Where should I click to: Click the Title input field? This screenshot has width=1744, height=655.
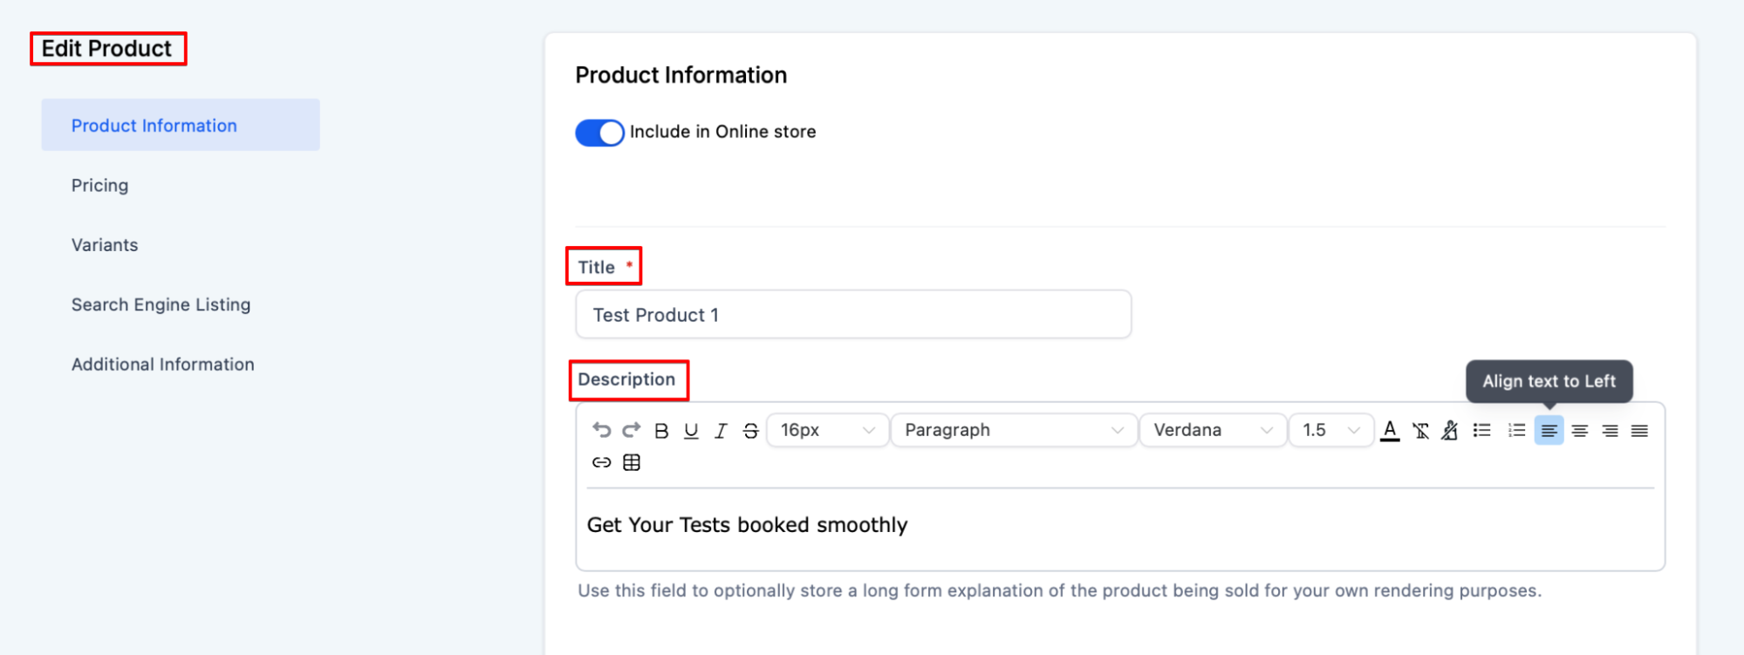(x=852, y=315)
